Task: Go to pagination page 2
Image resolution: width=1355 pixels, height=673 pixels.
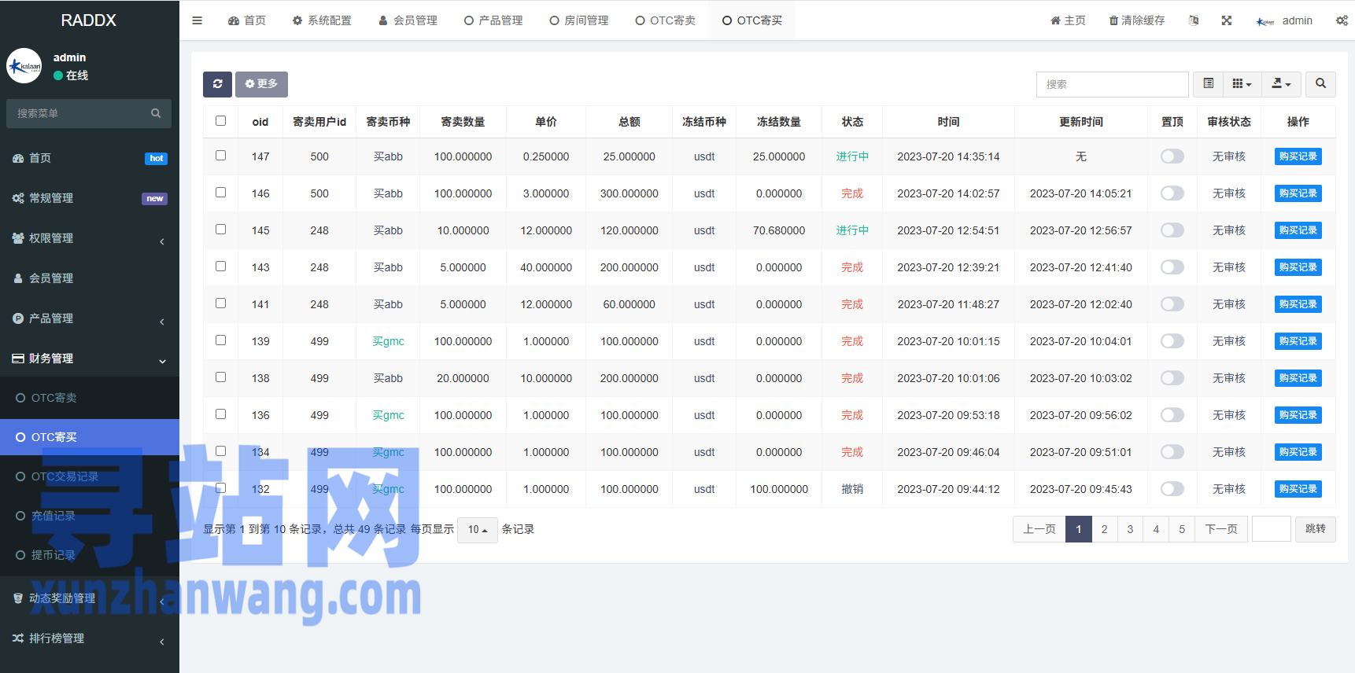Action: 1104,529
